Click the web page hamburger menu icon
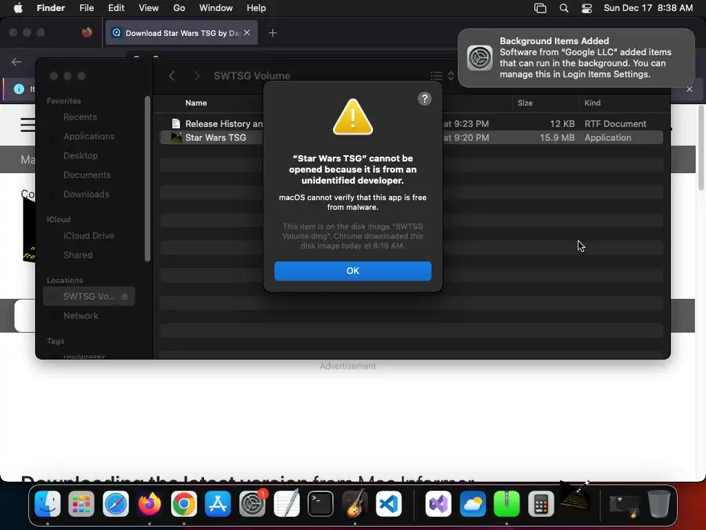The height and width of the screenshot is (530, 706). click(28, 125)
